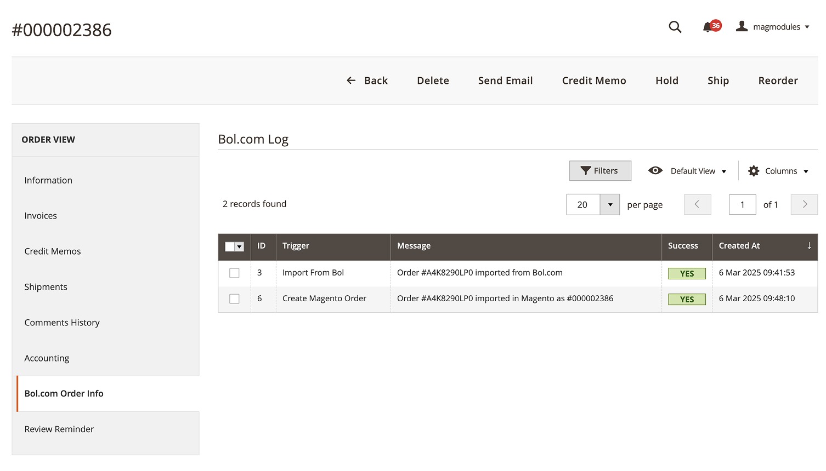Screen dimensions: 826x471
Task: Open the admin search magnifier icon
Action: pos(675,27)
